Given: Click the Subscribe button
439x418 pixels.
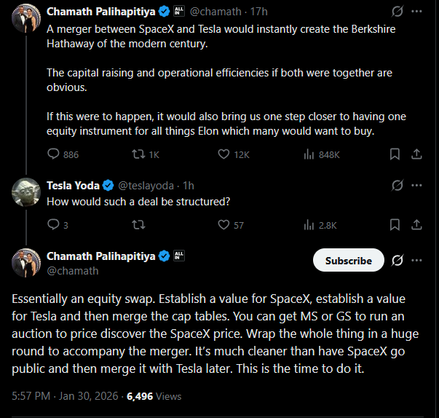Looking at the screenshot, I should 348,261.
